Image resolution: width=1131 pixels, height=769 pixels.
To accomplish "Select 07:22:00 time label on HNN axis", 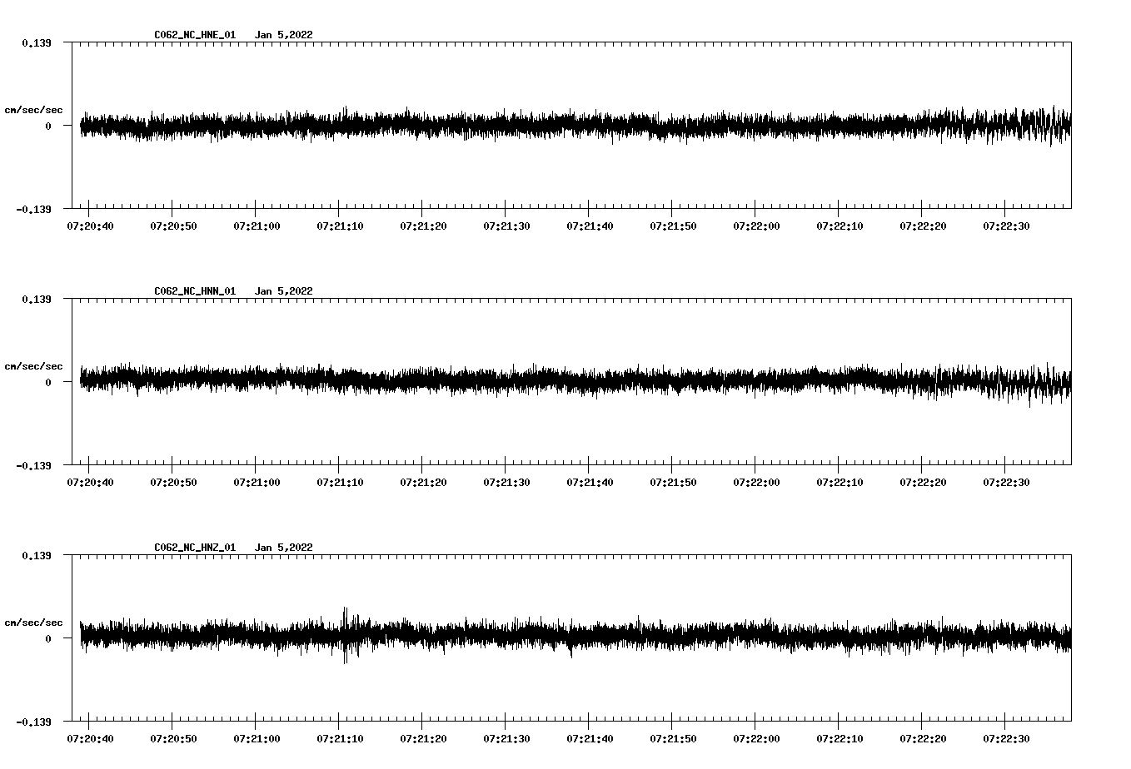I will click(x=756, y=482).
